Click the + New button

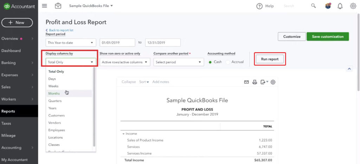[17, 22]
